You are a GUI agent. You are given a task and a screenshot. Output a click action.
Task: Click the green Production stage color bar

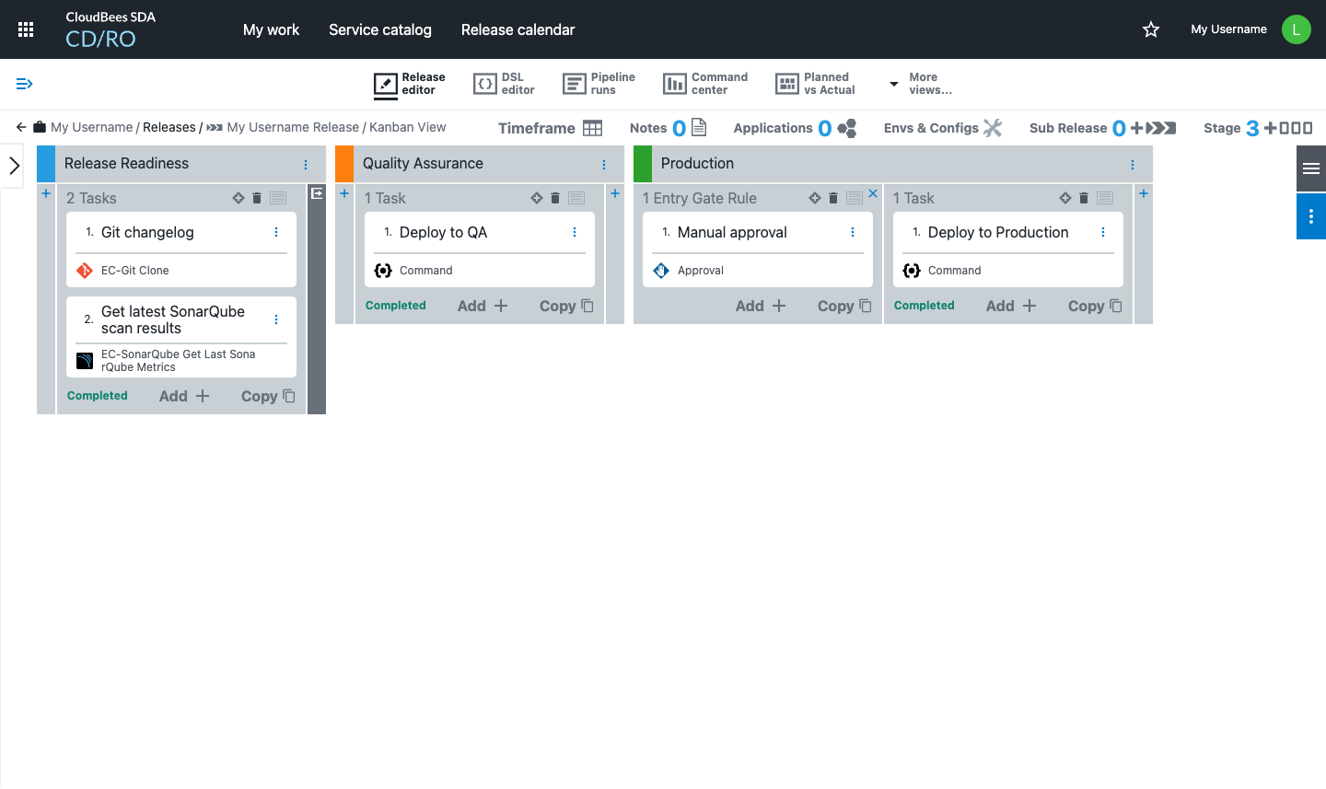click(x=643, y=164)
